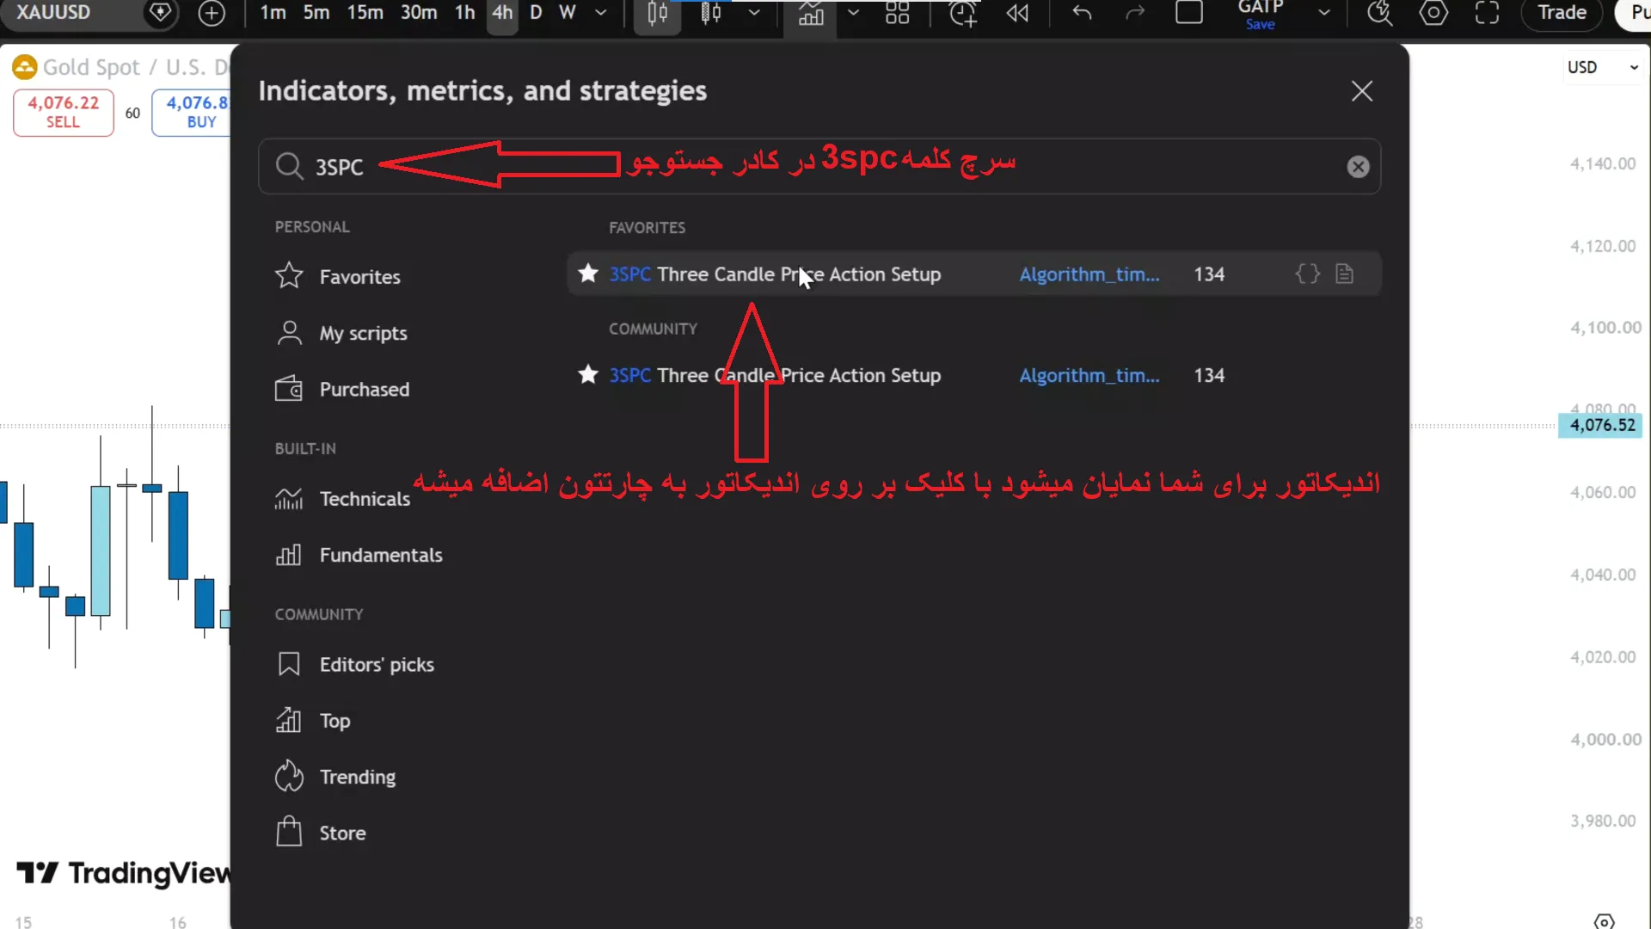Click the current price label 4,076.52

[1602, 425]
